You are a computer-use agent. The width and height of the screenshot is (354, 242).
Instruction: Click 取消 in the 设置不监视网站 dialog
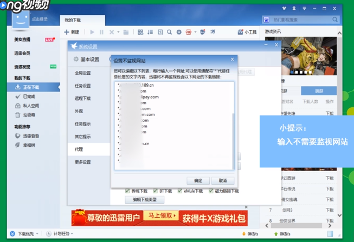[223, 180]
